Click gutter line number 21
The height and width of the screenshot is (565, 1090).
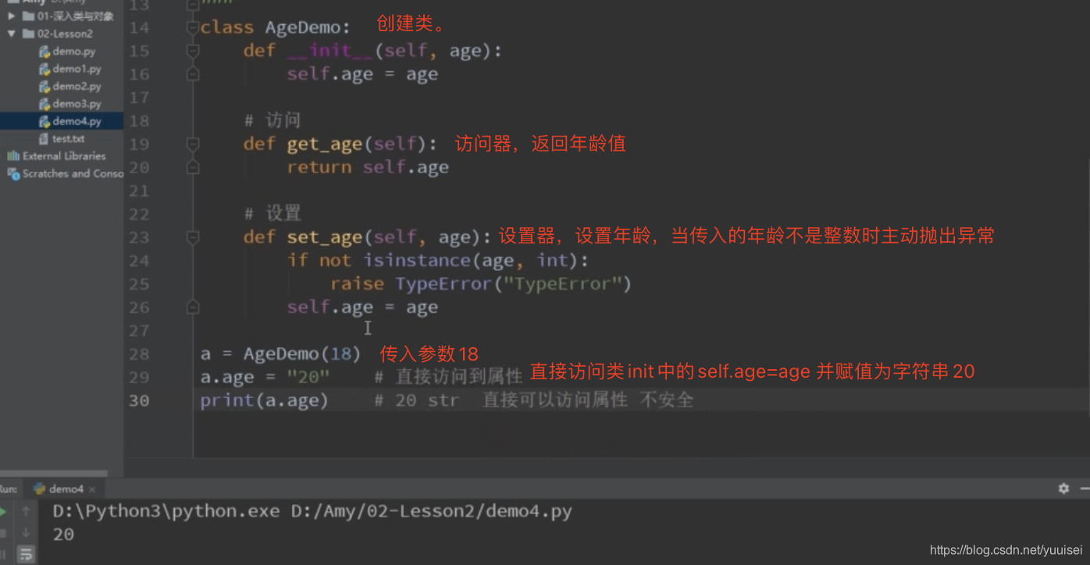coord(139,190)
